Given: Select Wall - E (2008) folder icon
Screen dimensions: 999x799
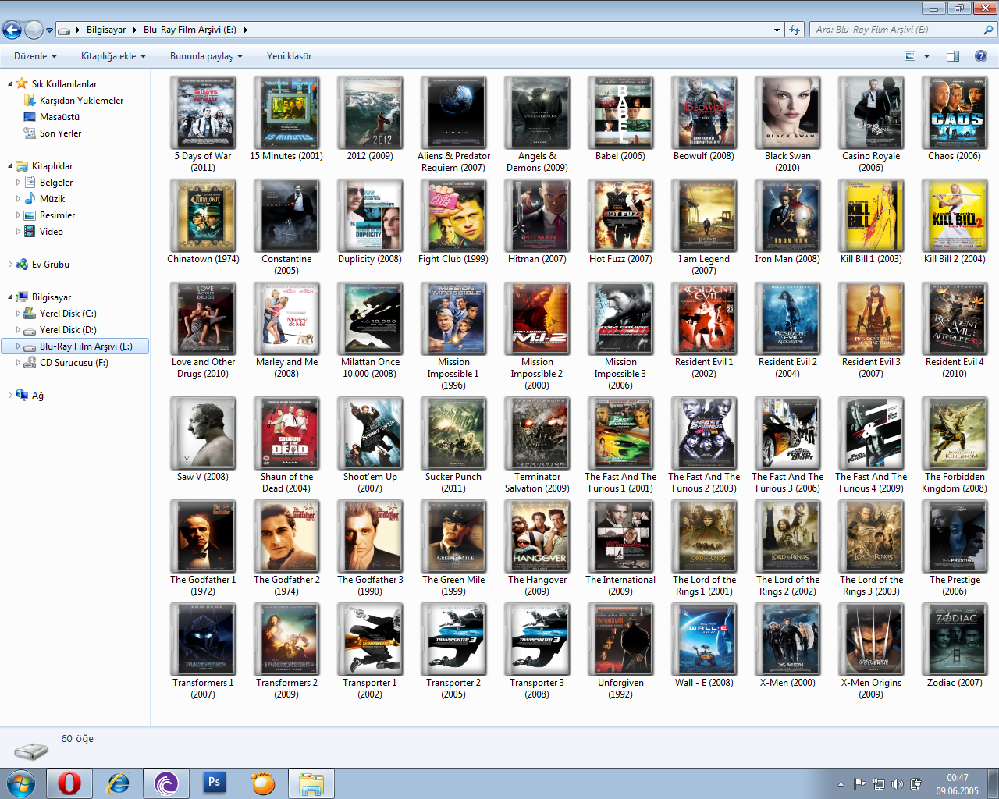Looking at the screenshot, I should pyautogui.click(x=705, y=640).
